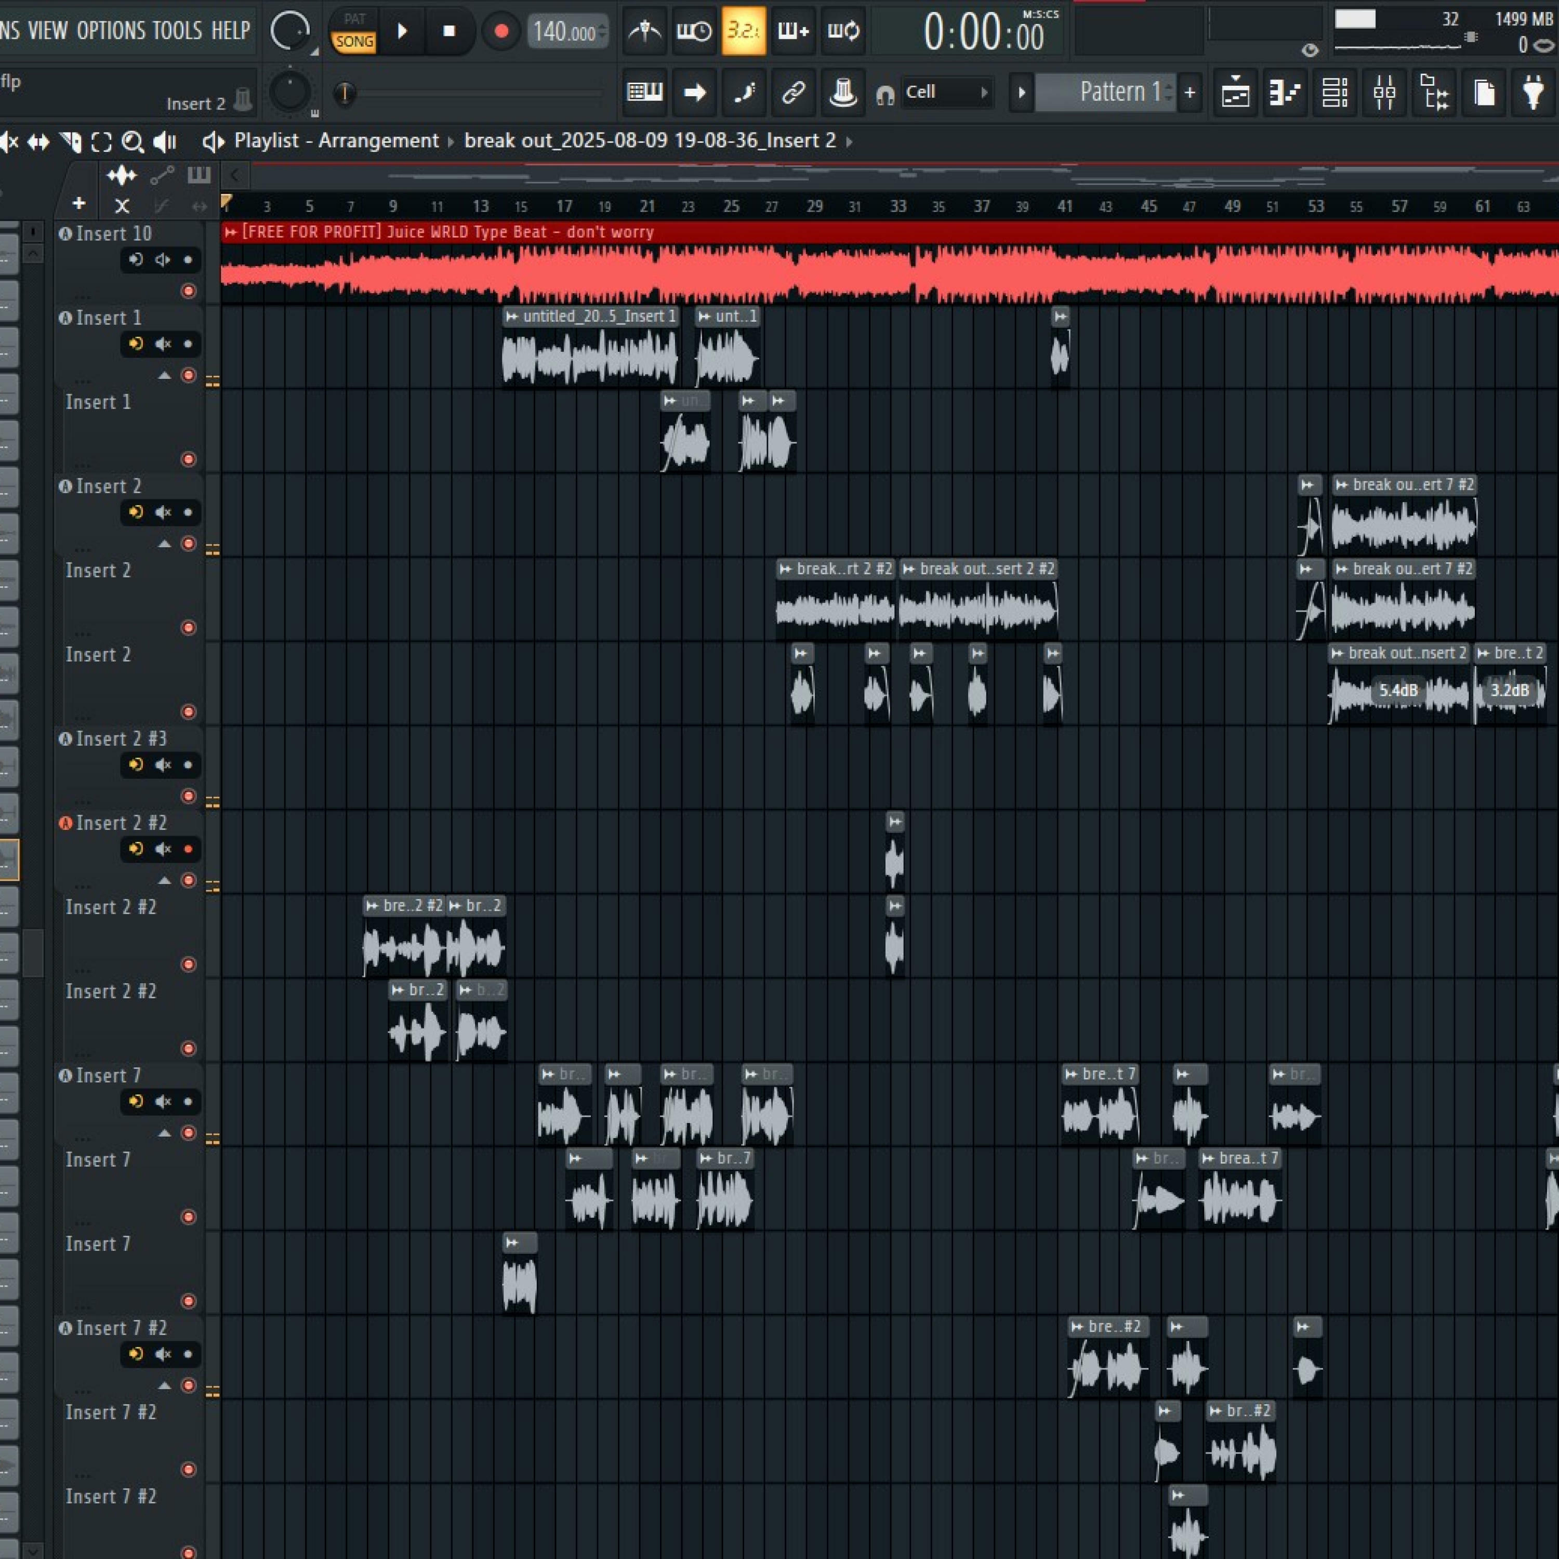
Task: Add new pattern with plus button
Action: pos(1190,93)
